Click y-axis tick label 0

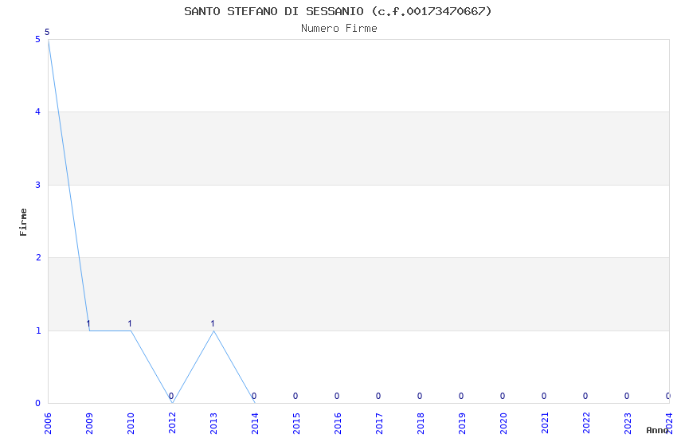(x=38, y=403)
